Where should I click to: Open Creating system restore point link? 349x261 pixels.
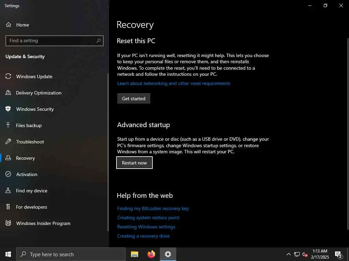point(148,218)
